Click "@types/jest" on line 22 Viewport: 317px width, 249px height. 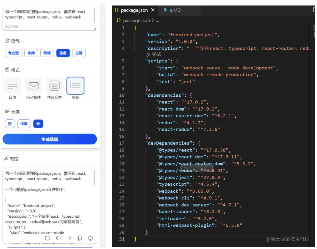(x=174, y=177)
